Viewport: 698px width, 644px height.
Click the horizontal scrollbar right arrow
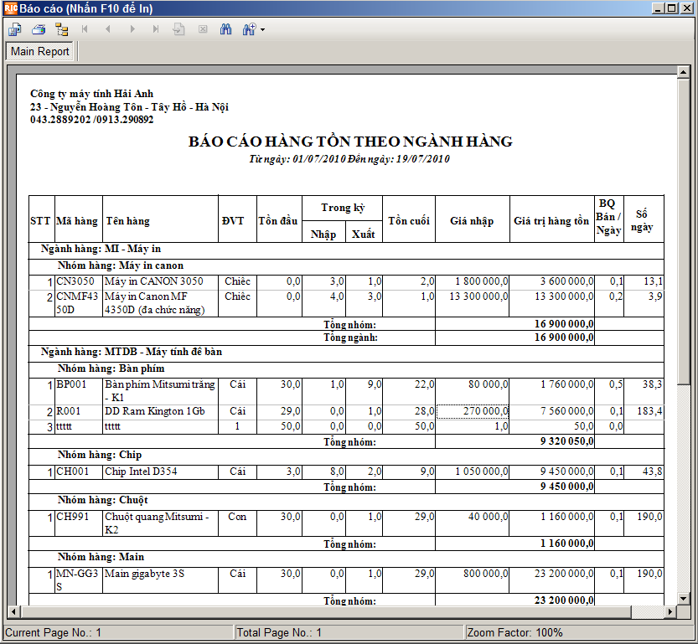(x=670, y=612)
